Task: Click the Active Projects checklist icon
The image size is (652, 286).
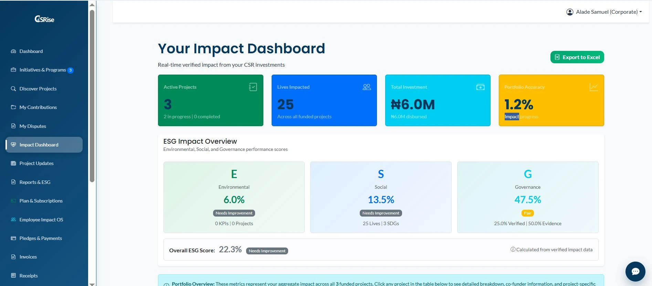Action: tap(253, 87)
